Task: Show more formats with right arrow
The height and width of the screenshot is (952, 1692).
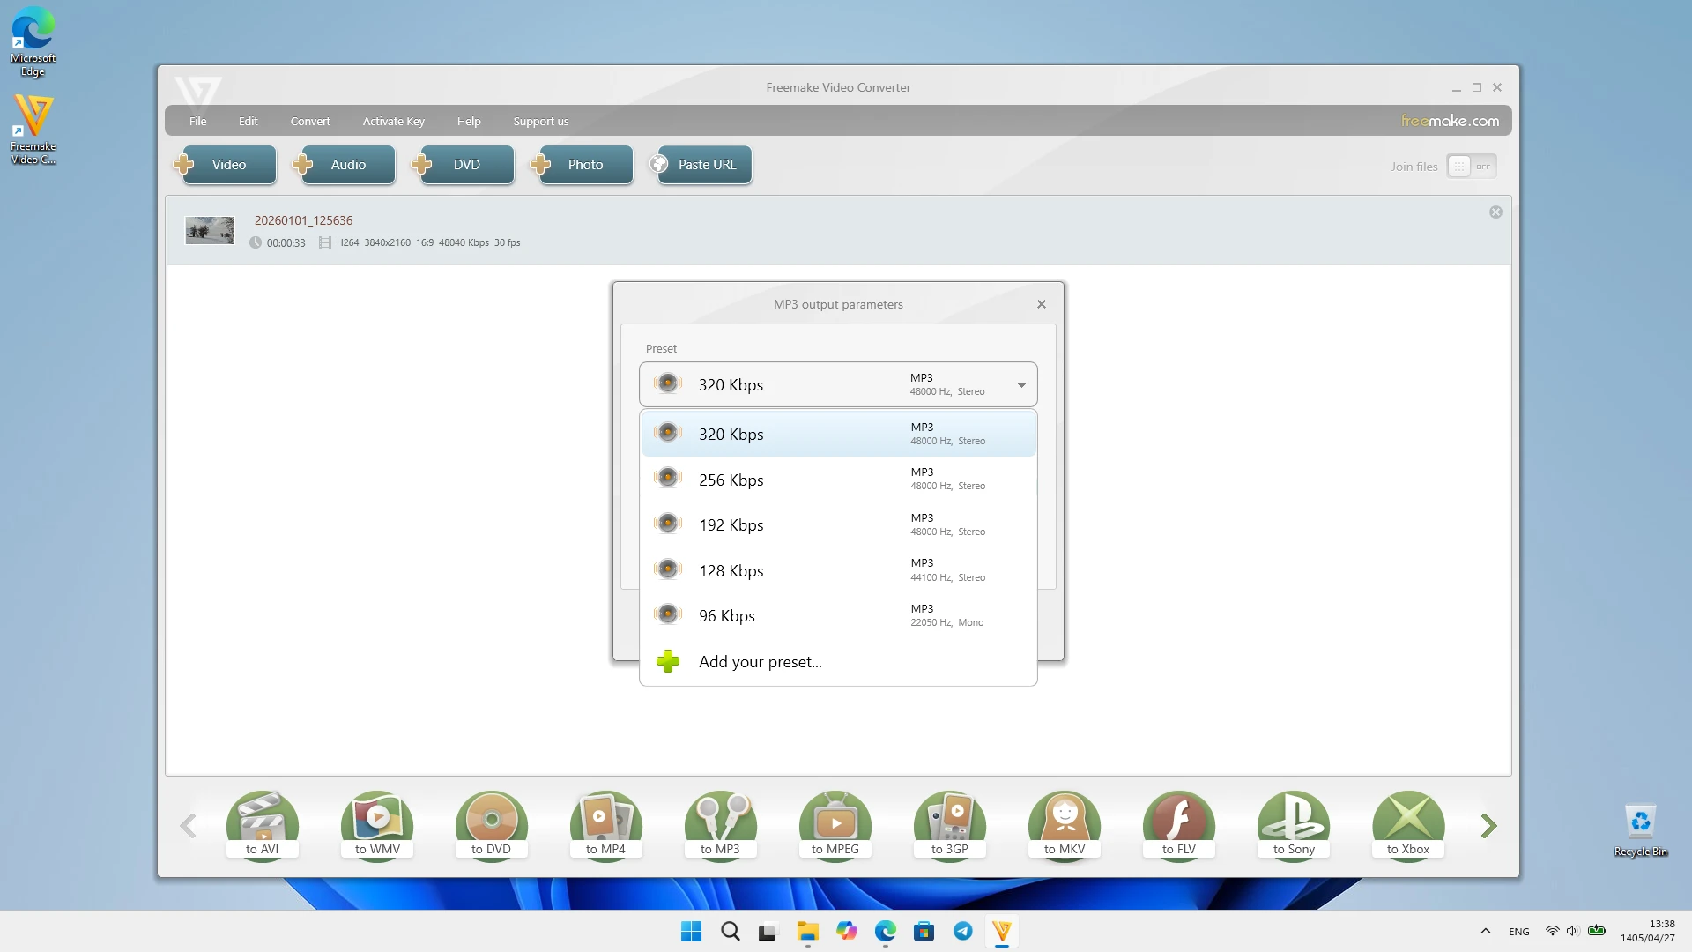Action: click(x=1488, y=826)
